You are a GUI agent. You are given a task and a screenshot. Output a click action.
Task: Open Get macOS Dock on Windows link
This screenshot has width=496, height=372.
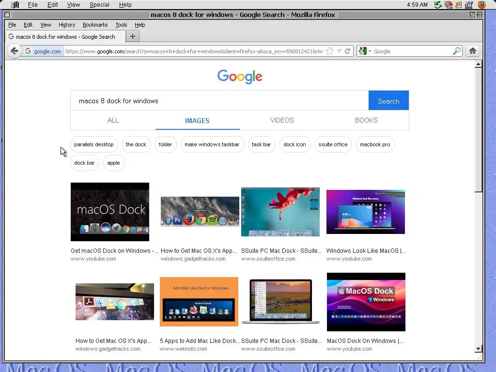tap(114, 250)
